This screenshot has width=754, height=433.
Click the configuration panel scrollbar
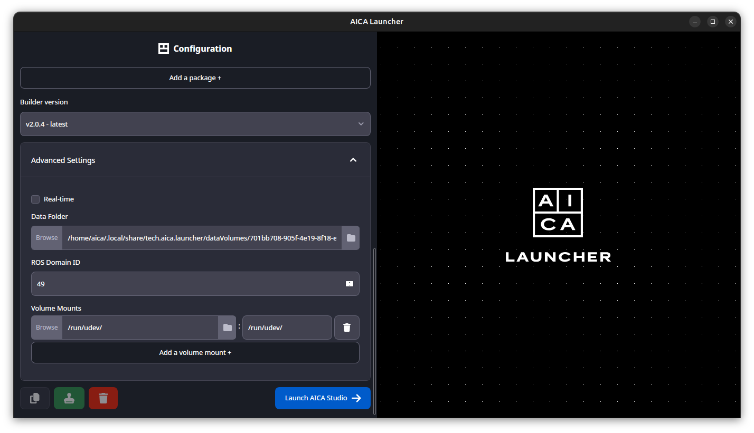point(374,331)
